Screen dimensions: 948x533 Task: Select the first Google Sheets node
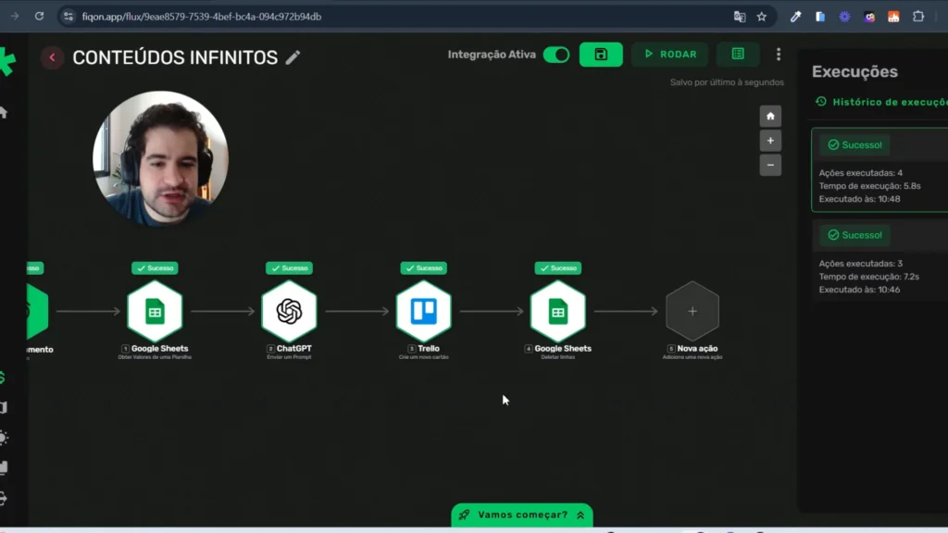tap(155, 312)
